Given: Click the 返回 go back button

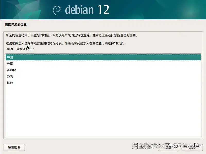Looking at the screenshot, I should coord(169,147).
